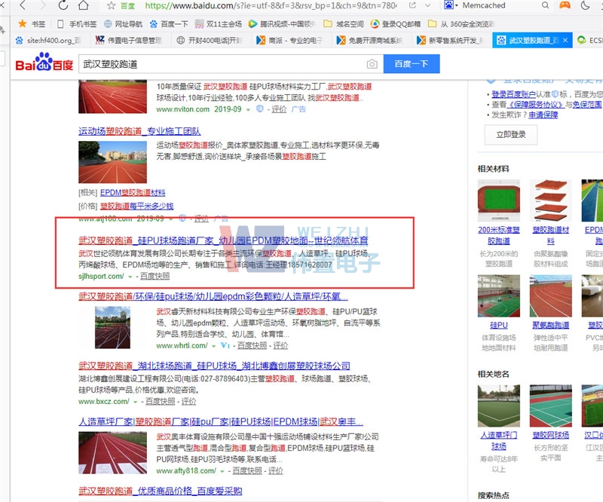This screenshot has width=603, height=502.
Task: Switch to the 开封400电话 tab
Action: coord(216,40)
